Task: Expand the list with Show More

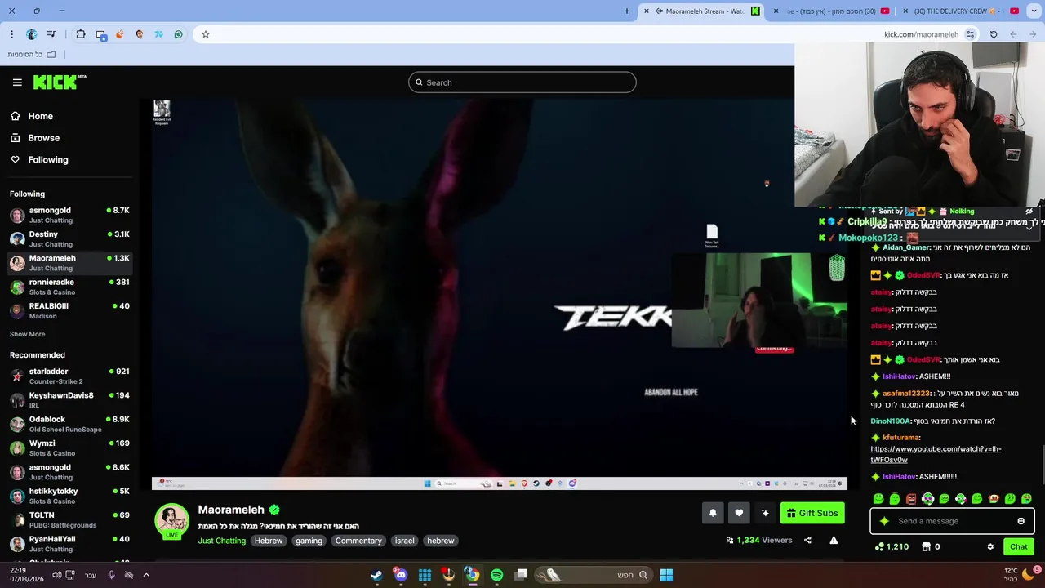Action: pyautogui.click(x=27, y=334)
